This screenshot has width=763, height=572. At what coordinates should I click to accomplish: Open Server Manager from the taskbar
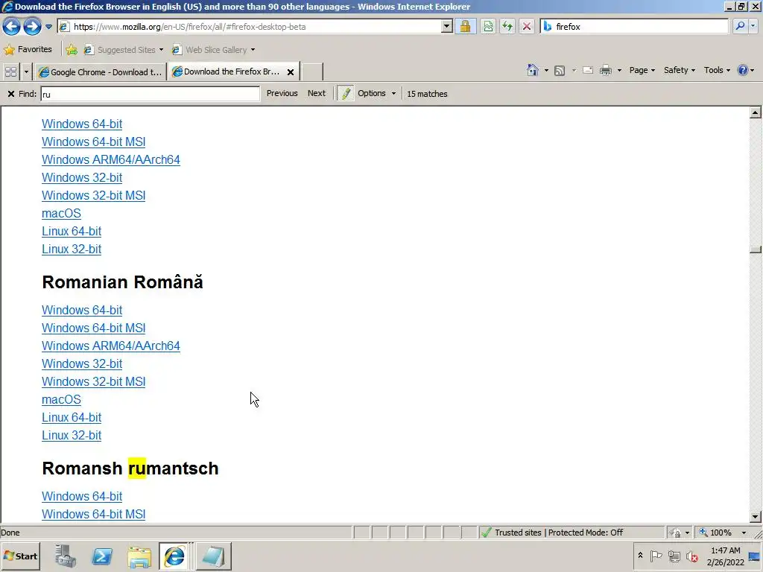point(65,556)
